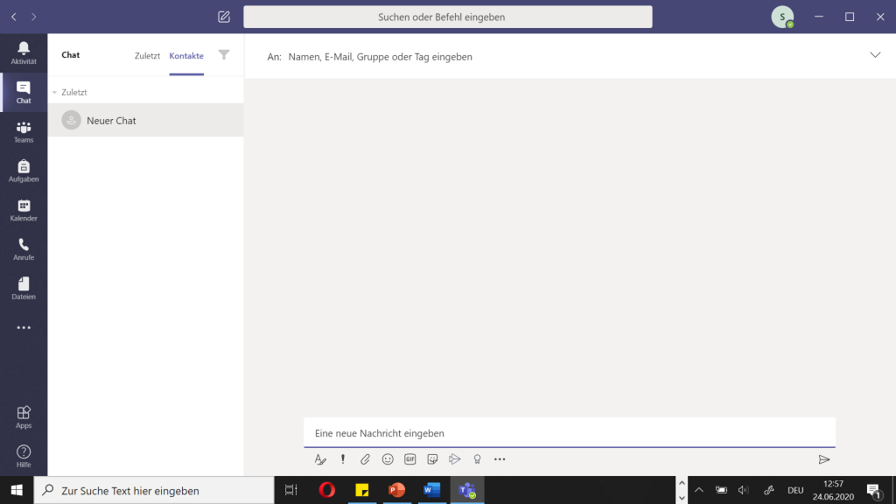
Task: Click the pen workspace tray icon
Action: 768,490
